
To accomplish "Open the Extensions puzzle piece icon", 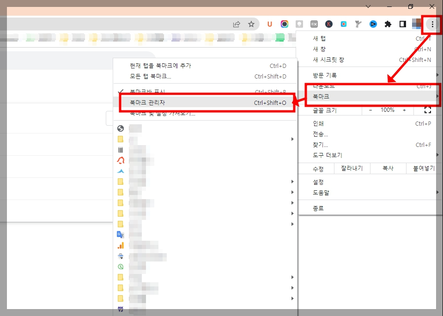I will click(388, 24).
